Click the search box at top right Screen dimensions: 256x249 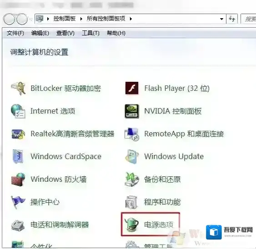tap(248, 19)
